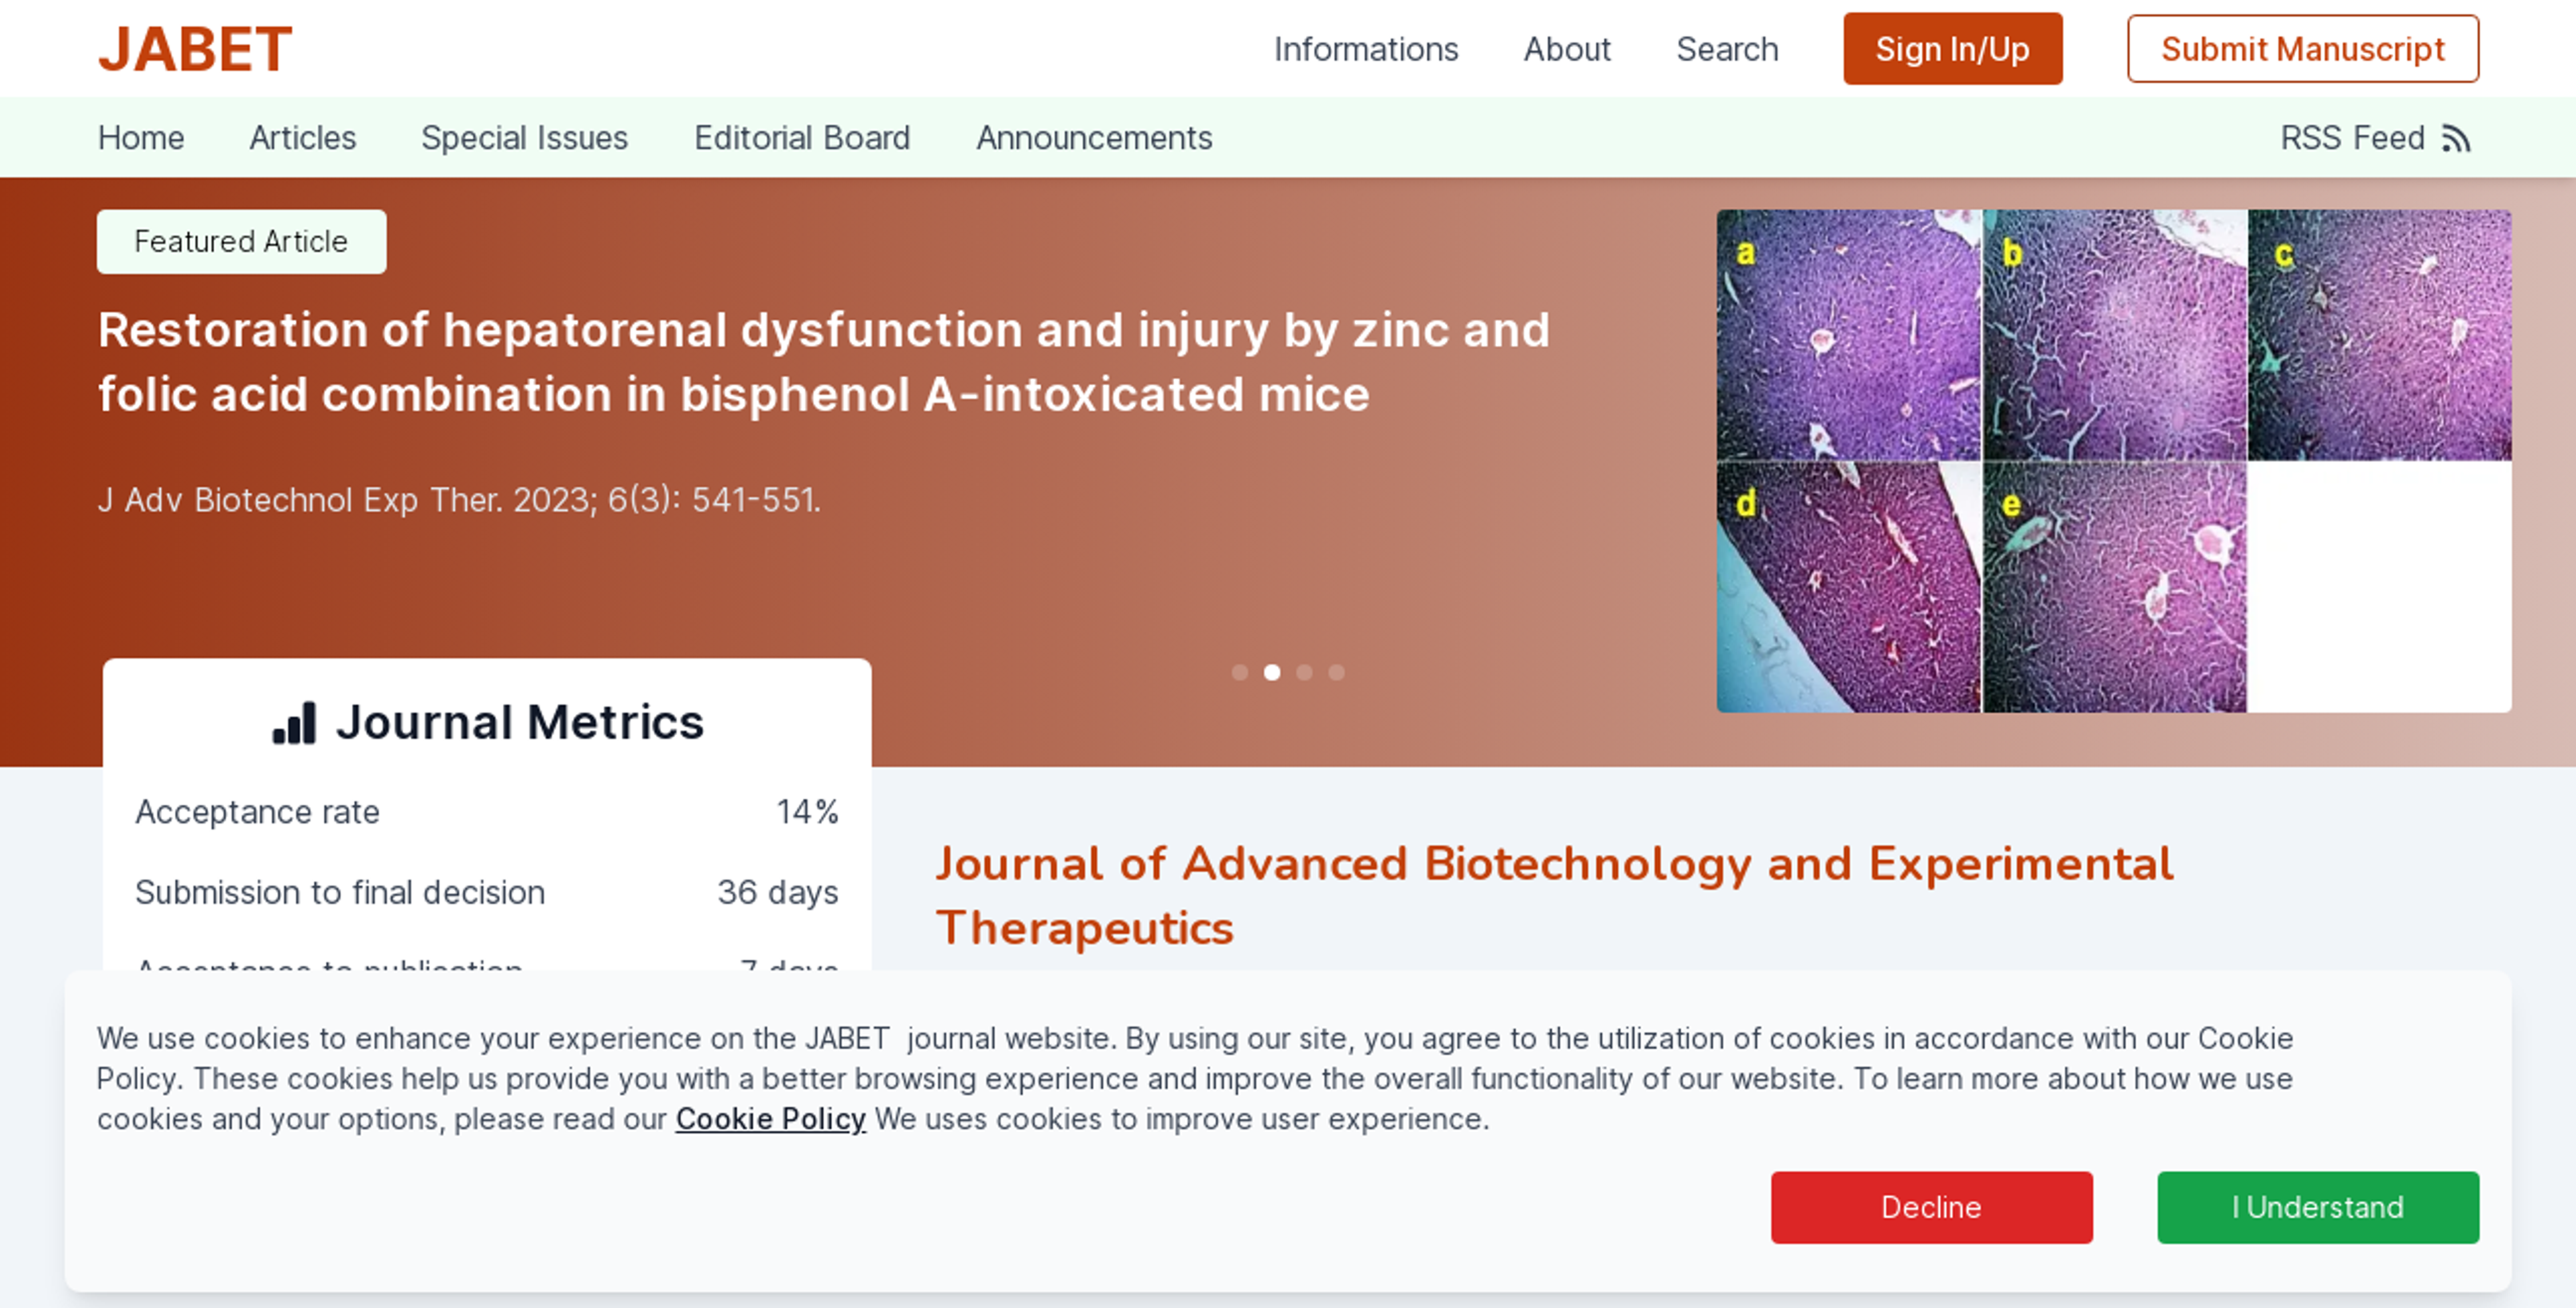Click the featured article histology image
The image size is (2576, 1308).
pos(2113,460)
